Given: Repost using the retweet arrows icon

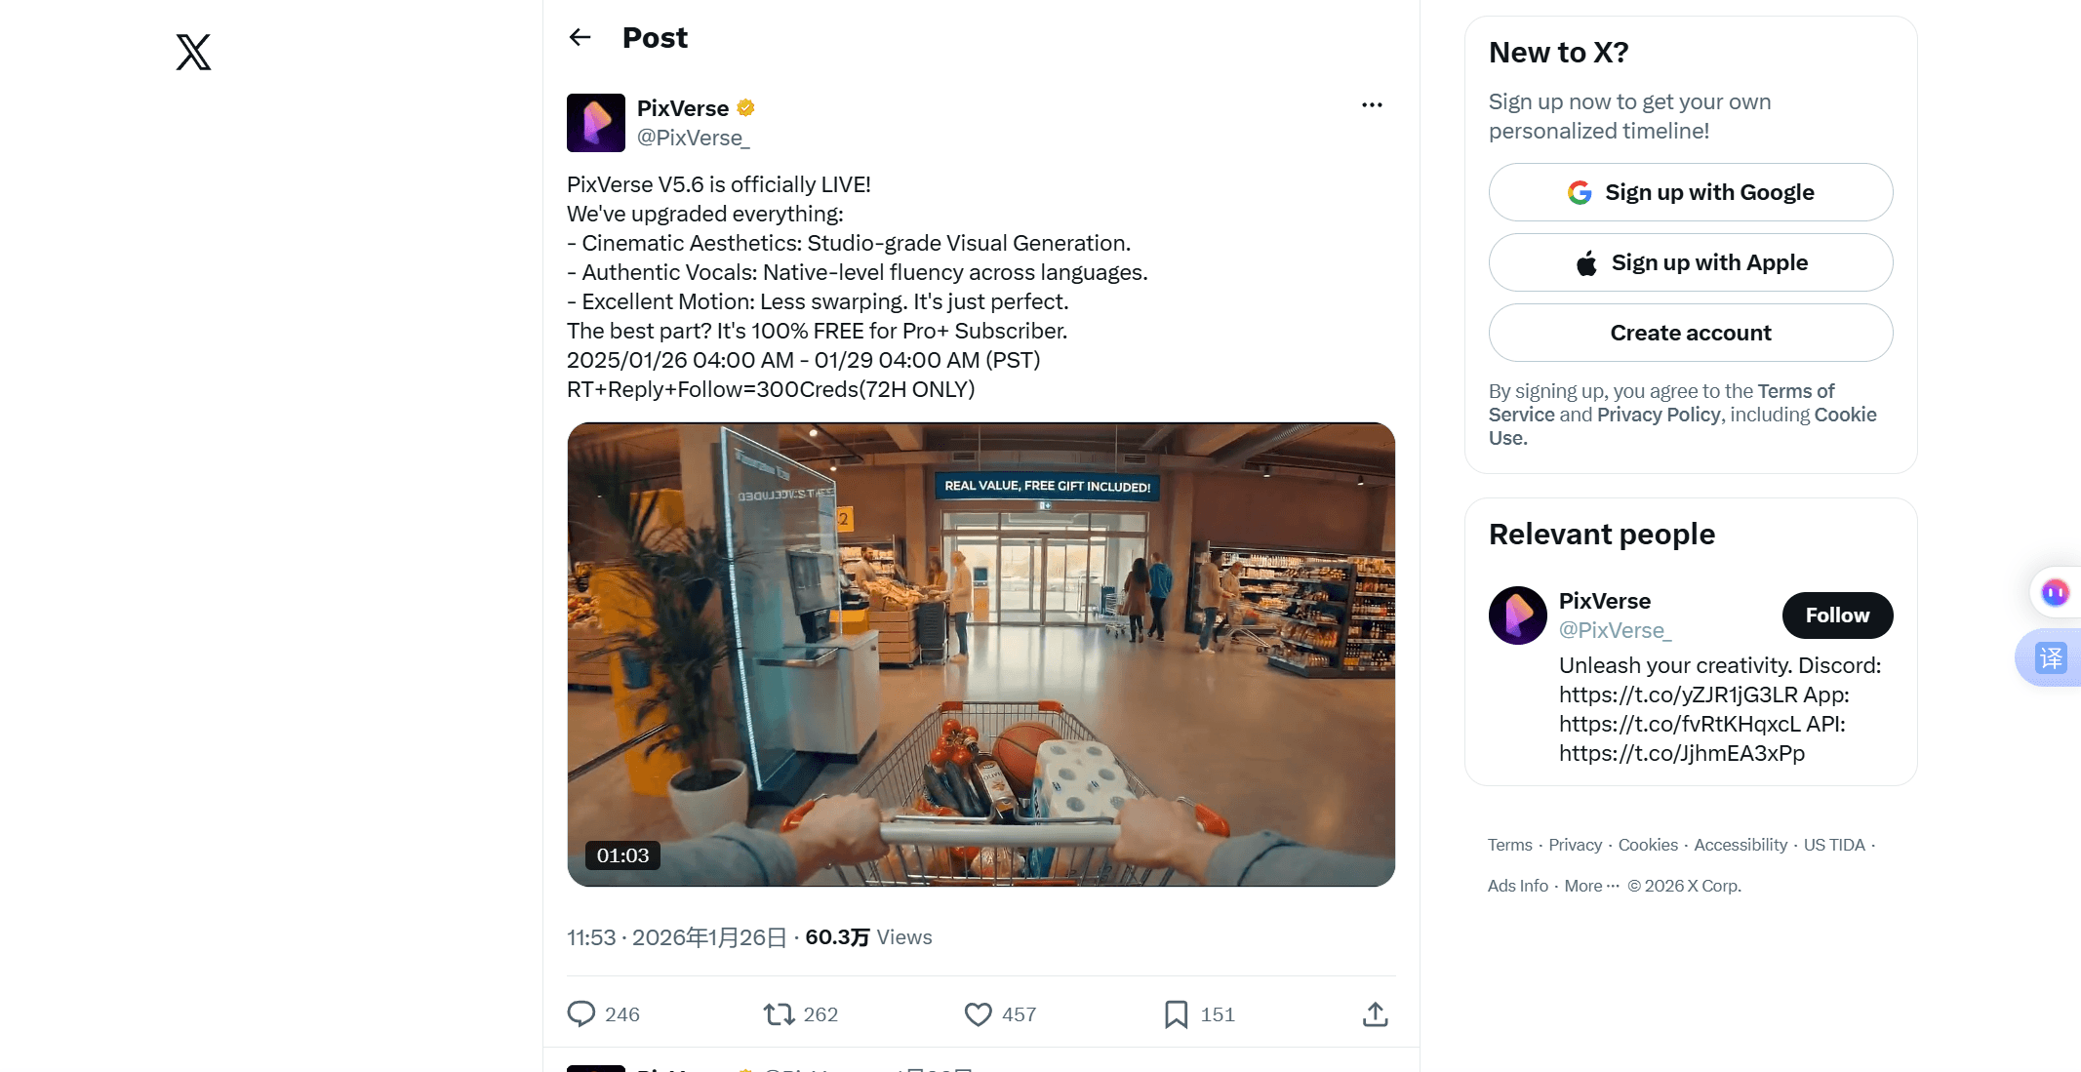Looking at the screenshot, I should 779,1014.
